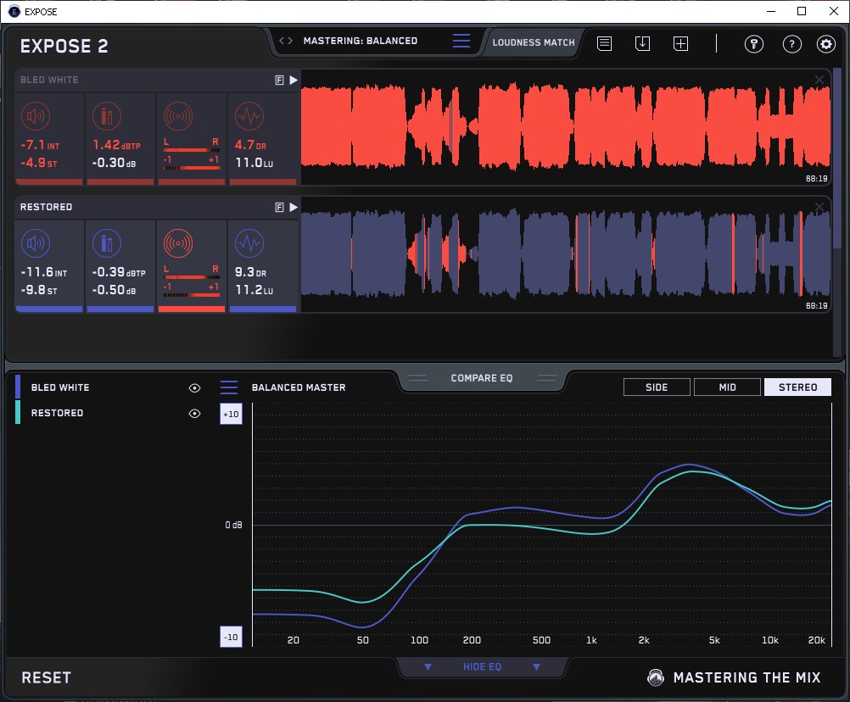Collapse the panel with Hide EQ
Image resolution: width=850 pixels, height=702 pixels.
coord(482,666)
